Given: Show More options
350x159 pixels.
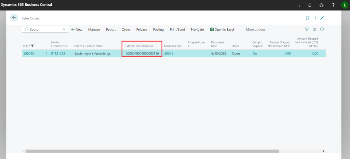Looking at the screenshot, I should click(x=256, y=29).
